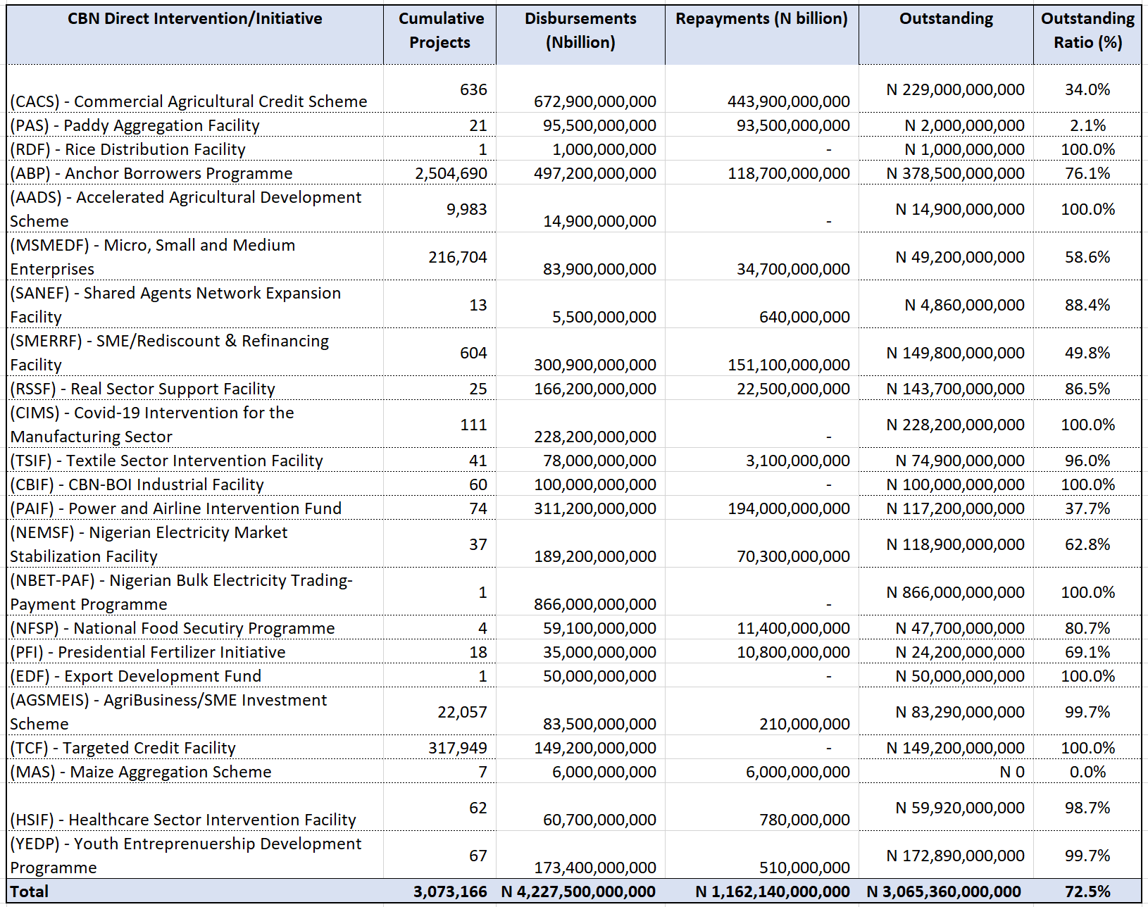Click the Total row label
The width and height of the screenshot is (1148, 907).
[x=30, y=892]
